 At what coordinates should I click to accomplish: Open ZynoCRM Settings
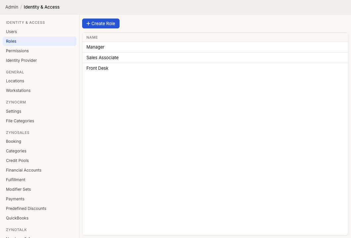pyautogui.click(x=40, y=111)
